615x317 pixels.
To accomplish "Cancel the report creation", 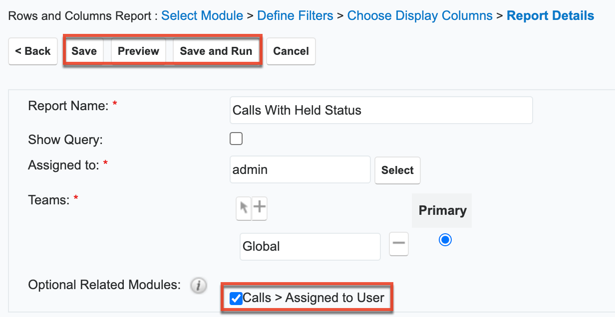I will (291, 51).
